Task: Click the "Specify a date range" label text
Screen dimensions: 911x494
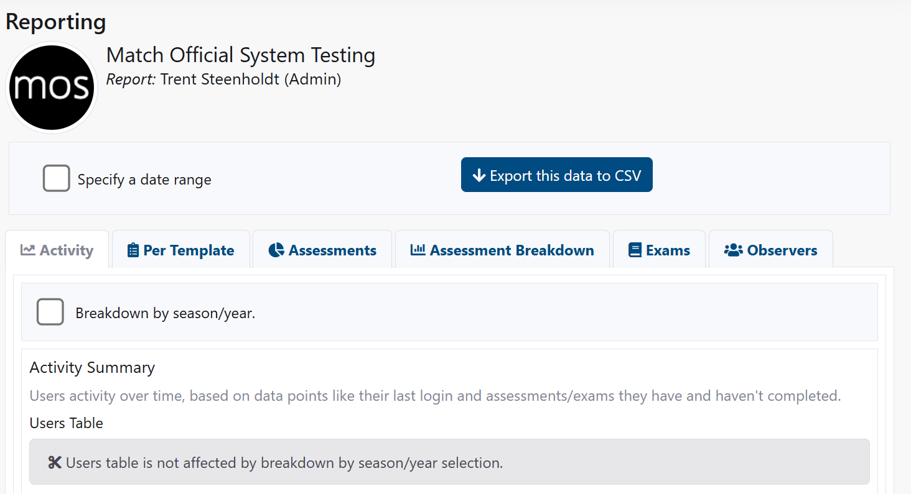Action: tap(144, 180)
